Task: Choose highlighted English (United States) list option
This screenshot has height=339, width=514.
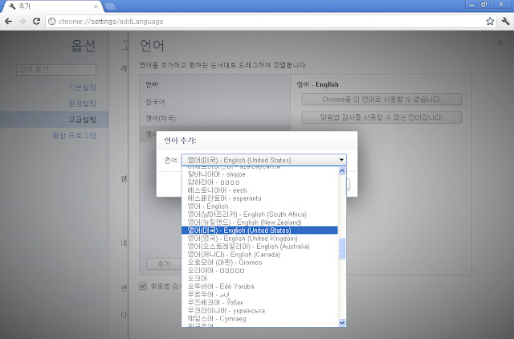Action: tap(259, 231)
